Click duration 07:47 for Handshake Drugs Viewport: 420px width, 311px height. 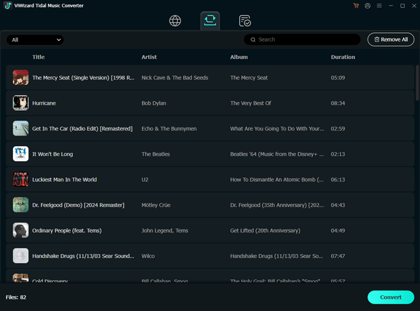(x=338, y=256)
